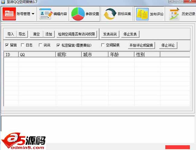This screenshot has width=196, height=150.
Task: Sort by the QQ column header
Action: 37,55
